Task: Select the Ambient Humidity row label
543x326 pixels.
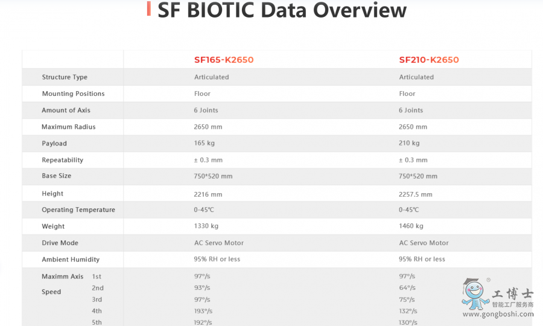Action: 71,260
